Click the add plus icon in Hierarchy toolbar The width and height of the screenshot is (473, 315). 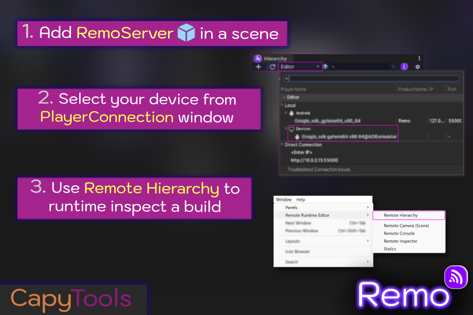click(258, 66)
